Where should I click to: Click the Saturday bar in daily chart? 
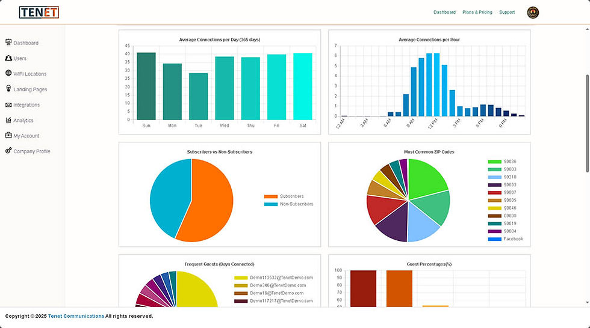click(303, 87)
